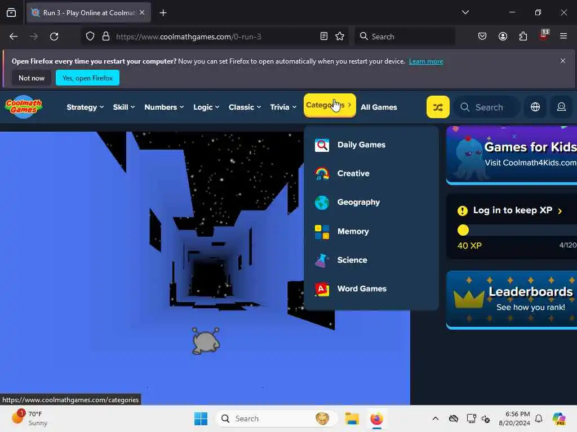Bookmark this page with the star icon
Screen dimensions: 577x432
coord(340,37)
